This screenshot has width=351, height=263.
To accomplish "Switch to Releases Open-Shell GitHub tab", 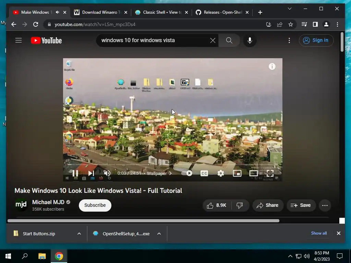I will [x=222, y=12].
